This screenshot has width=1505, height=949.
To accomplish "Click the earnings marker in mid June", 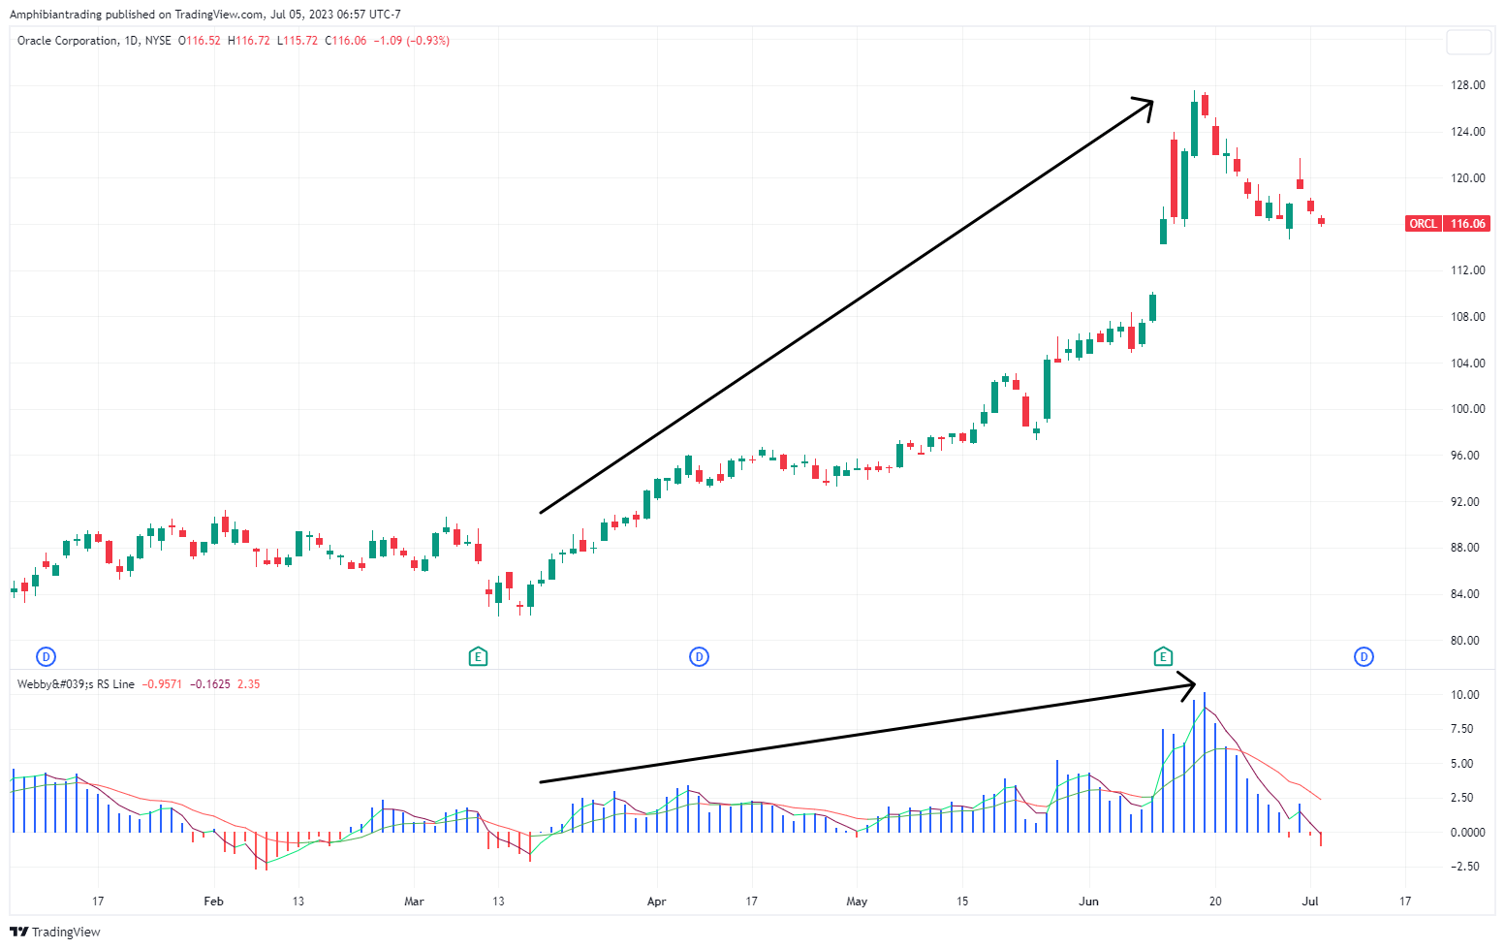I will [x=1163, y=657].
